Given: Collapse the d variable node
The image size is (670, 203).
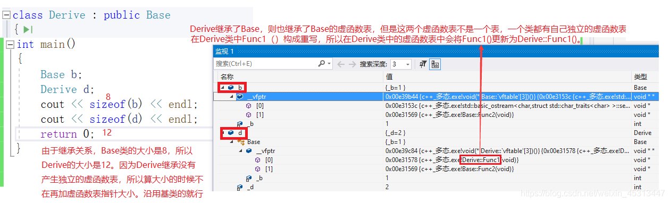Looking at the screenshot, I should [223, 133].
